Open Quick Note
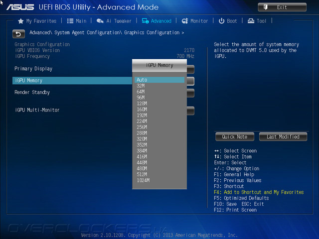Screen dimensions: 319x239 pyautogui.click(x=235, y=137)
